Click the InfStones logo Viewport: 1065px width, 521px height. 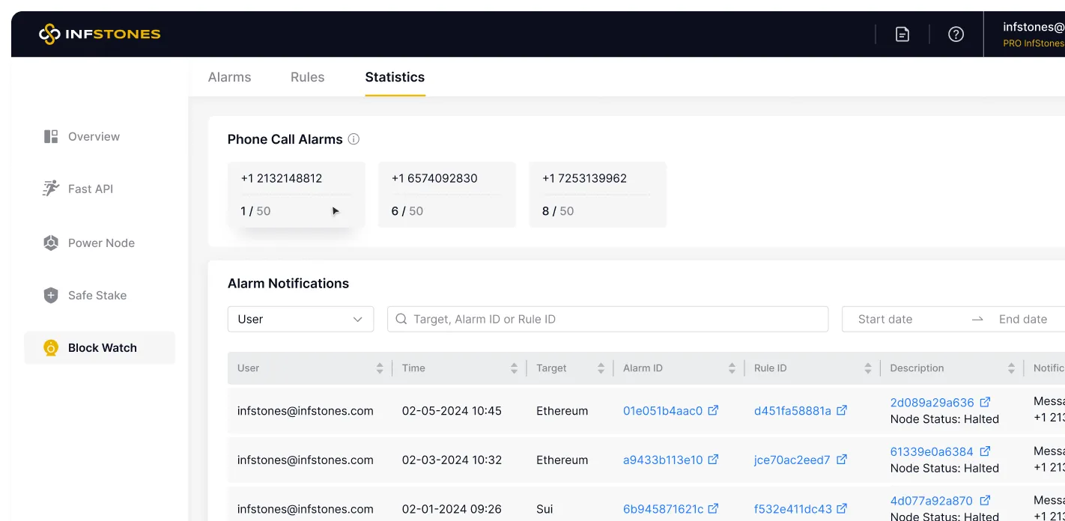point(100,34)
